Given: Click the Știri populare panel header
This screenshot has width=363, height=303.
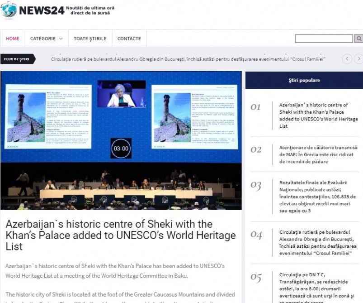Looking at the screenshot, I should tap(304, 80).
